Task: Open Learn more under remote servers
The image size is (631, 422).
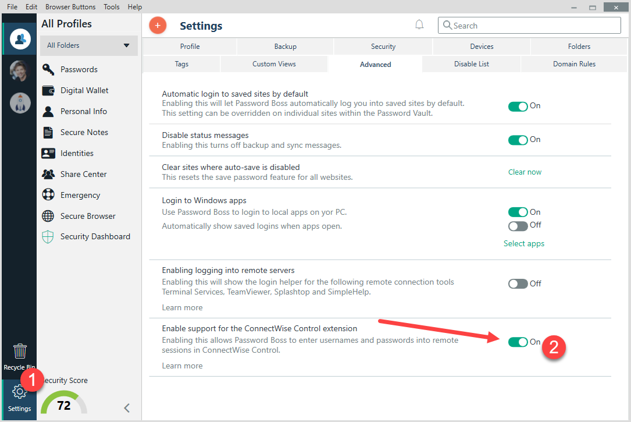Action: (182, 308)
